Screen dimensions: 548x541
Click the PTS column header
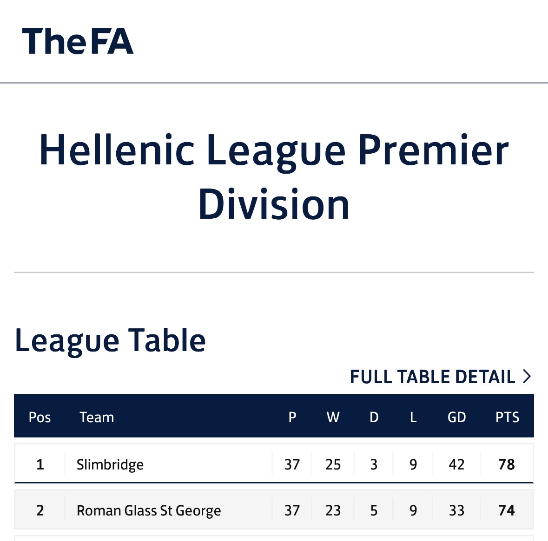(x=508, y=417)
